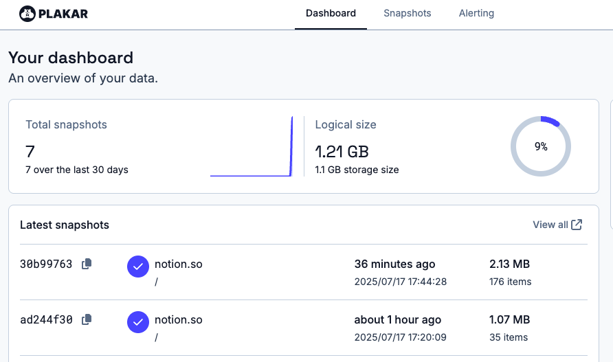The width and height of the screenshot is (613, 362).
Task: Copy snapshot ID 30b99763
Action: (87, 264)
